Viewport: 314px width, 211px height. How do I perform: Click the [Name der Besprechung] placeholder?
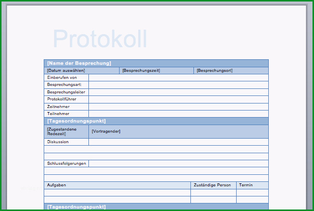click(x=79, y=63)
